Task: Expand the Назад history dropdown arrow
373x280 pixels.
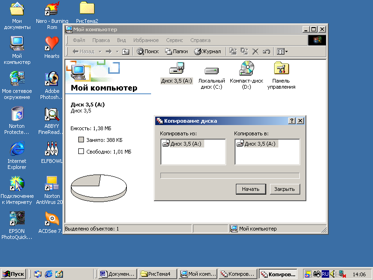Action: [100, 51]
